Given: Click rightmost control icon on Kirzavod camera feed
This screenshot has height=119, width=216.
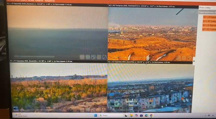Looking at the screenshot, I should click(104, 110).
